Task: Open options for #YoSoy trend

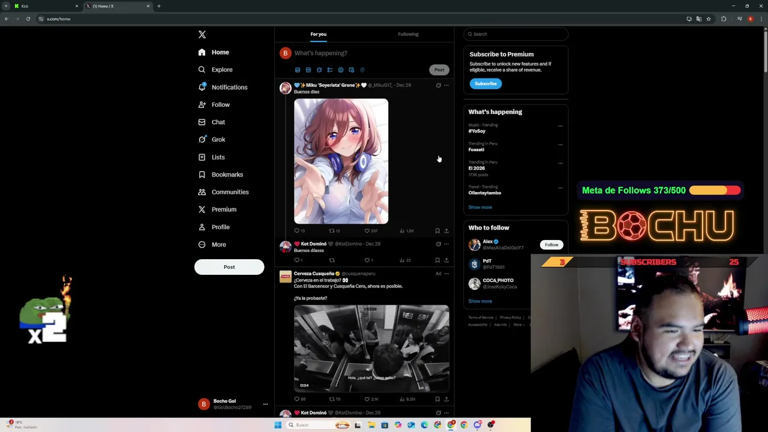Action: coord(560,126)
